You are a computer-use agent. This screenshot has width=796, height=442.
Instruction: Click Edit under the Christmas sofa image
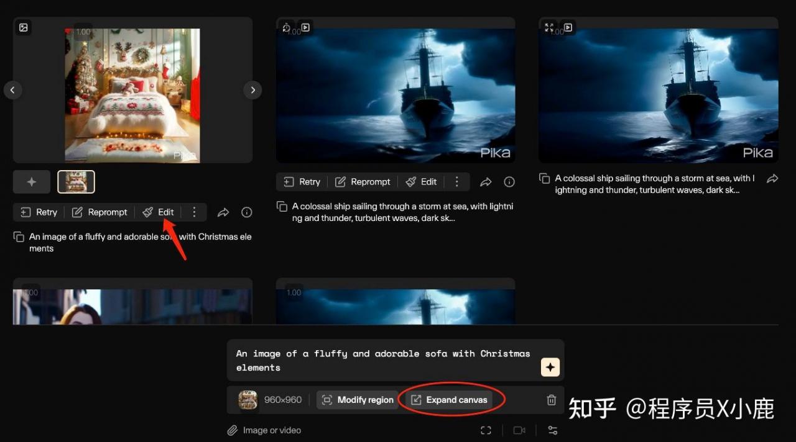158,212
